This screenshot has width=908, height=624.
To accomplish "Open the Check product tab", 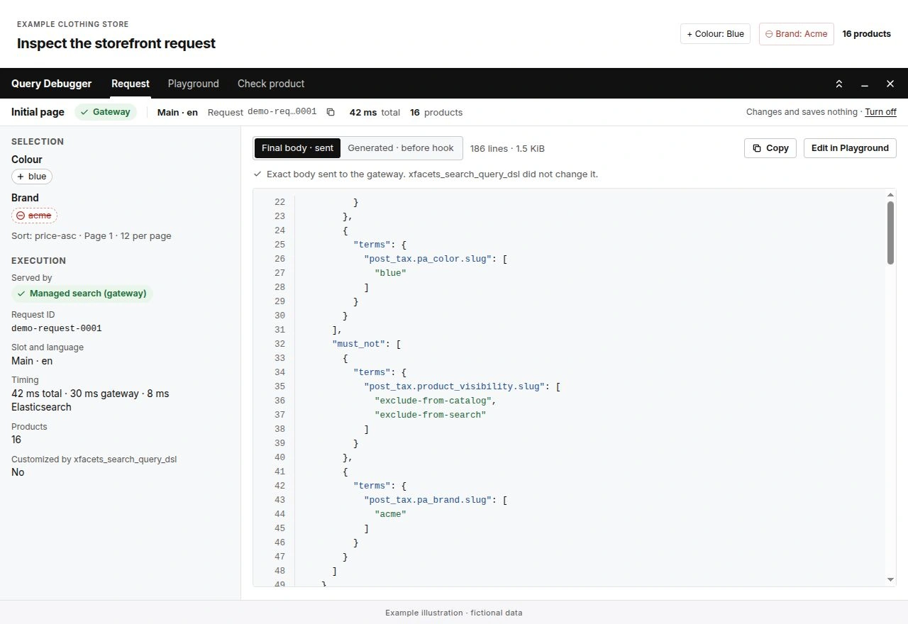I will pos(271,84).
